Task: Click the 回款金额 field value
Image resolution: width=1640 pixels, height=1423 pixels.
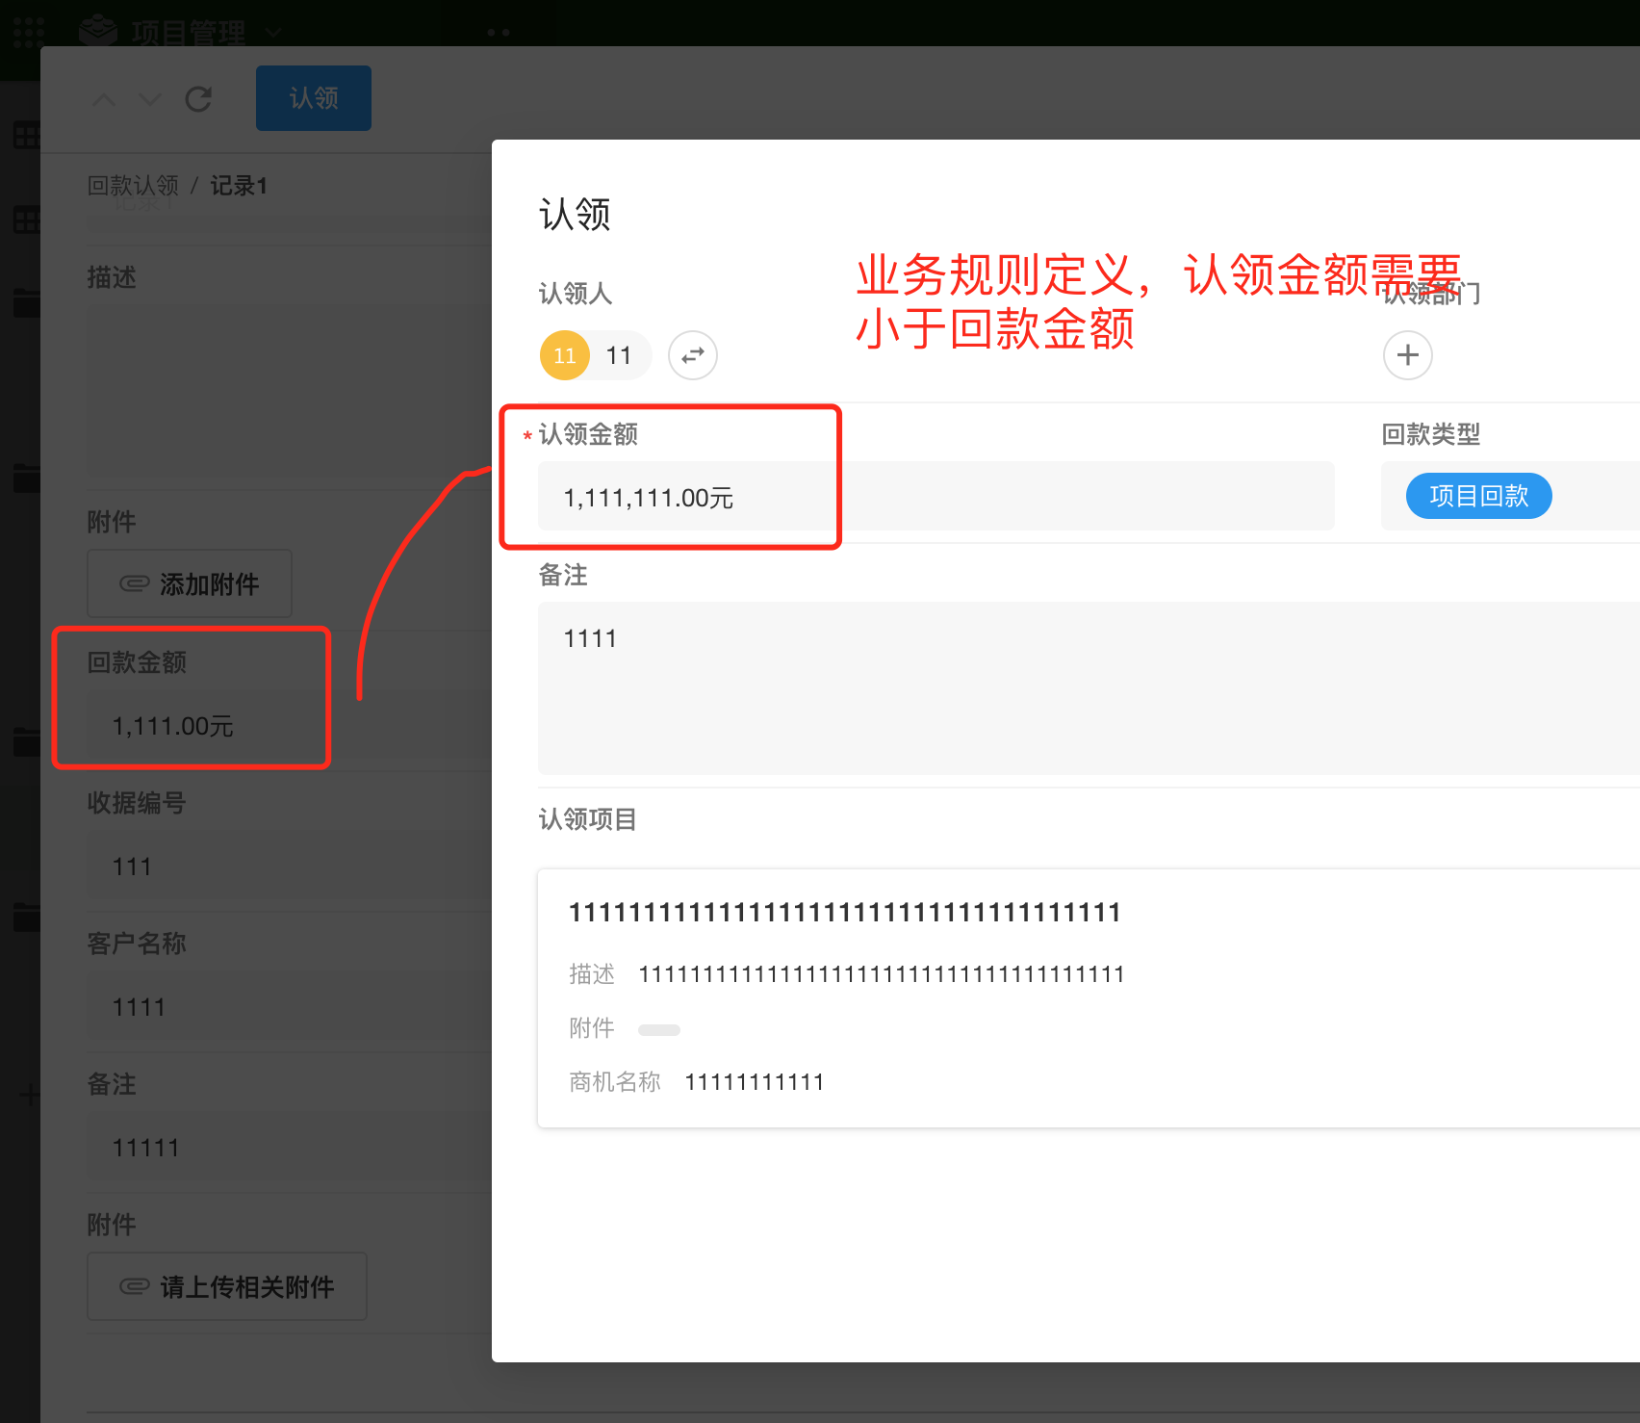Action: pos(173,726)
